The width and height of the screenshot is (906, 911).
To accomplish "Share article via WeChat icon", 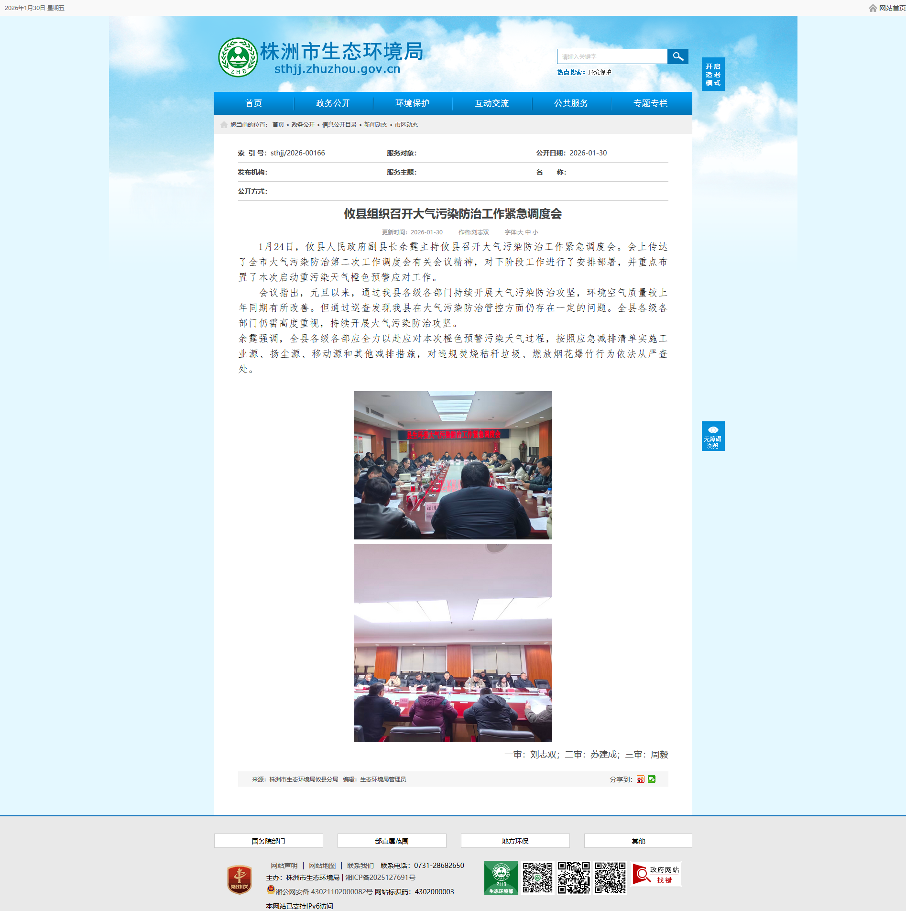I will [652, 779].
